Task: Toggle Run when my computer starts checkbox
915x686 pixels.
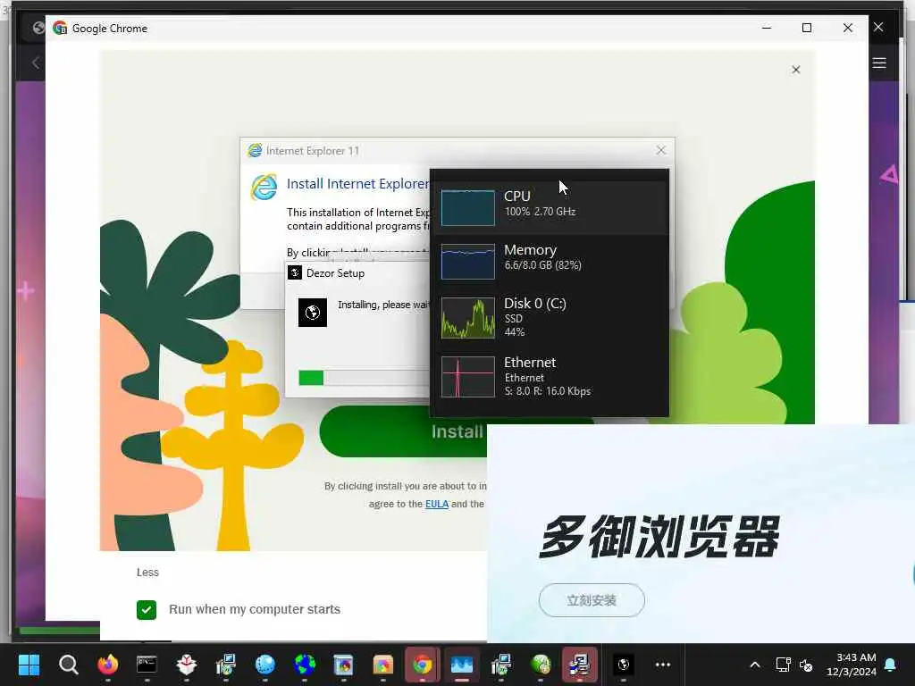Action: (x=147, y=609)
